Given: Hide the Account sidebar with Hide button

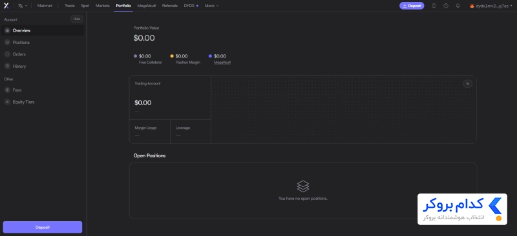Looking at the screenshot, I should click(x=77, y=19).
